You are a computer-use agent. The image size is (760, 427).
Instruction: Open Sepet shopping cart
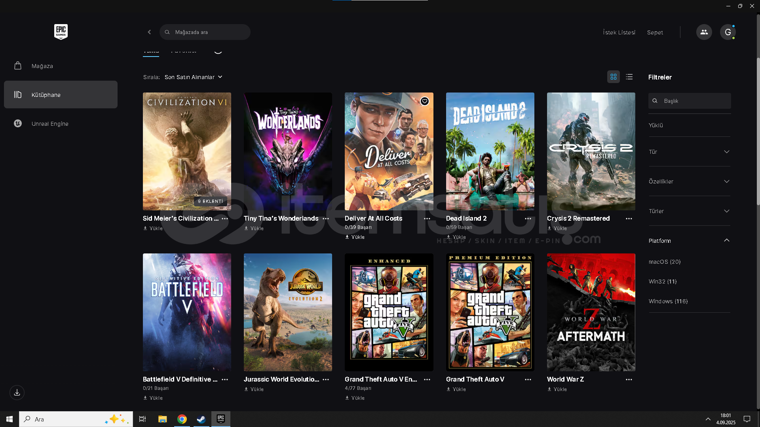click(655, 32)
